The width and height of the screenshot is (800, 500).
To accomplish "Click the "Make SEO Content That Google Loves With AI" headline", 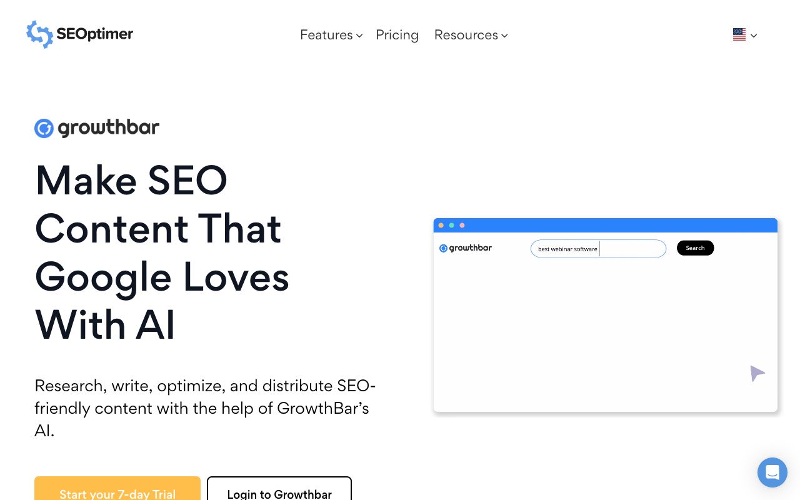I will [162, 252].
